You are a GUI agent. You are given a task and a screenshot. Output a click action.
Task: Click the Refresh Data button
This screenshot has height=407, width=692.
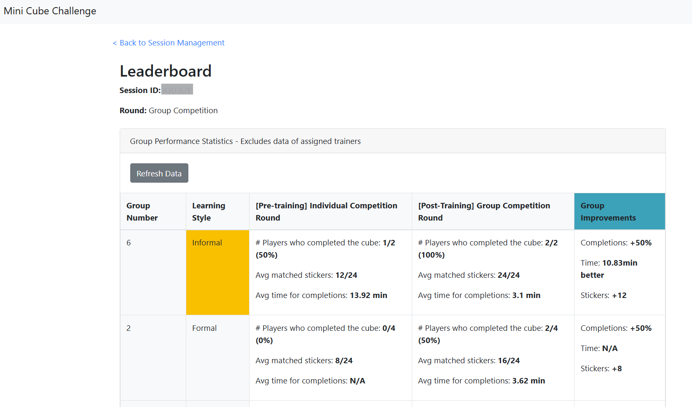coord(159,173)
